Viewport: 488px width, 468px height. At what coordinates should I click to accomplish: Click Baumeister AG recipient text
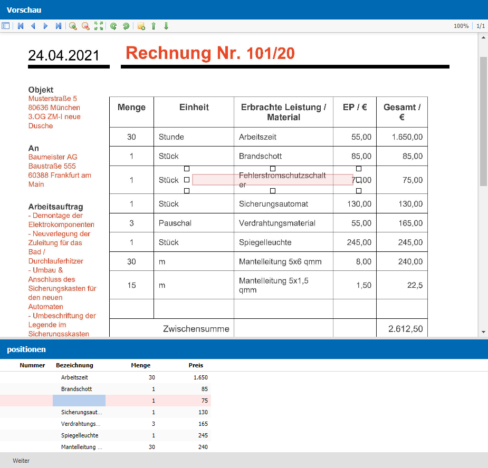pyautogui.click(x=53, y=157)
